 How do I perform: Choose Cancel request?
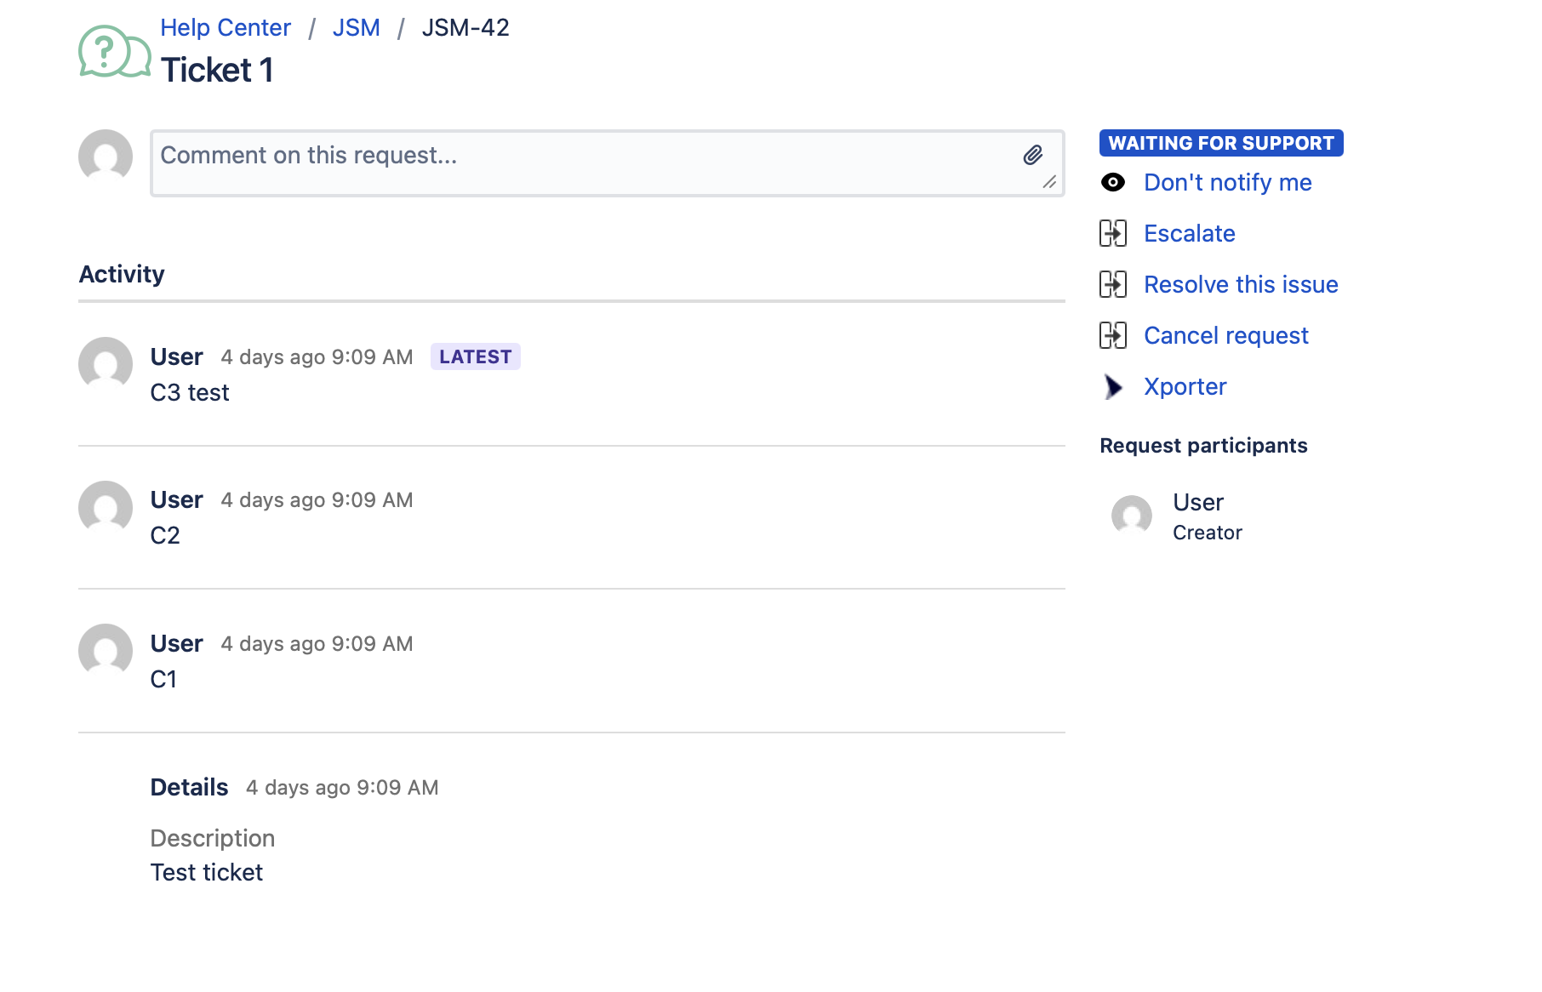[1225, 336]
